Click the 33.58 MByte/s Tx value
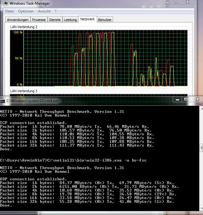The image size is (203, 215). tap(87, 198)
